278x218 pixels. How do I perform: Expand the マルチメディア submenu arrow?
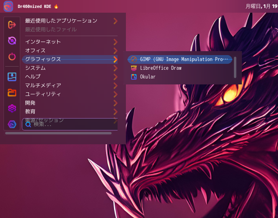116,86
